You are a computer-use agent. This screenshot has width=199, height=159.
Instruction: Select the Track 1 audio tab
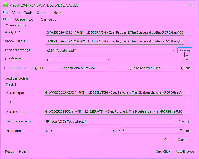click(11, 84)
